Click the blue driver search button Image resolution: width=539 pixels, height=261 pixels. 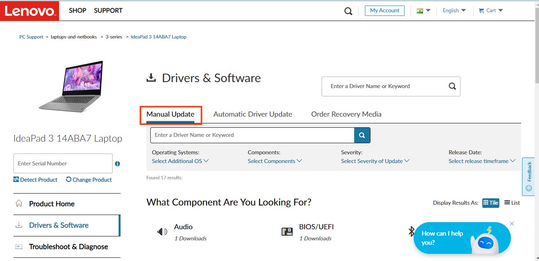click(362, 135)
